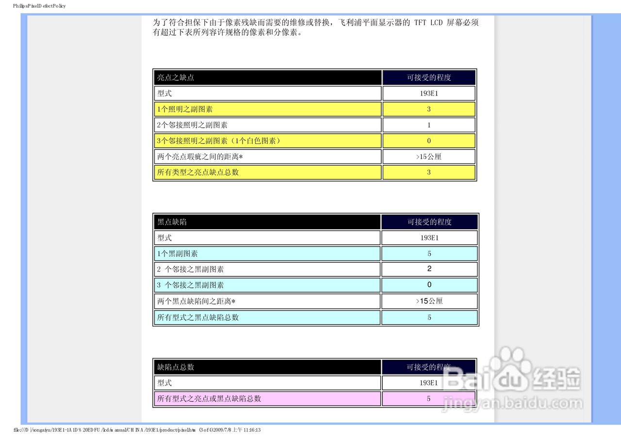Click value 0 beside 3个邻接照明之副图素
Viewport: 621px width, 438px height.
pos(429,141)
